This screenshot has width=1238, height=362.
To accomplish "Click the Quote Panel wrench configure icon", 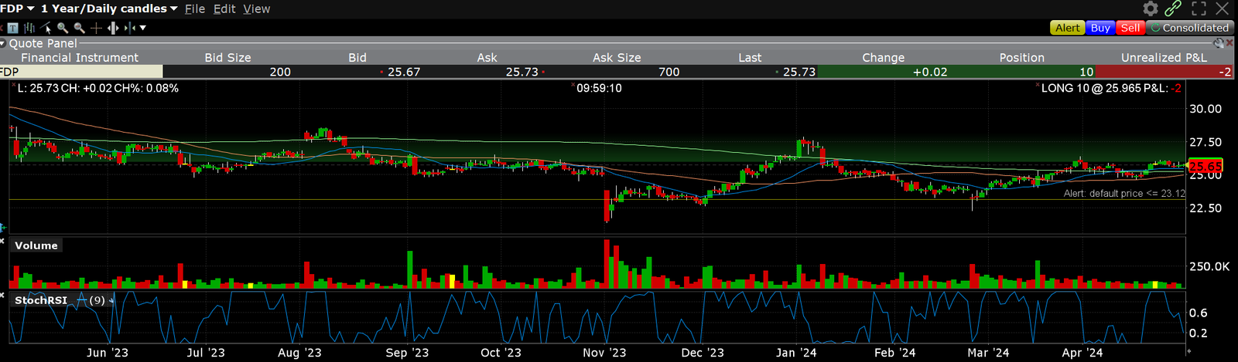I will [x=1219, y=44].
